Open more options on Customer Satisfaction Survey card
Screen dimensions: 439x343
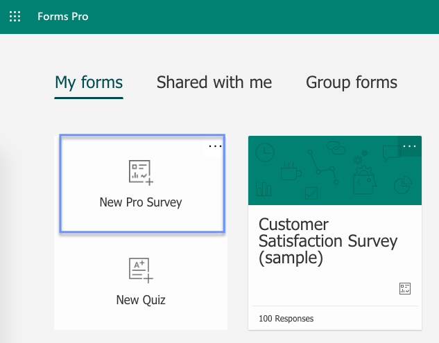tap(409, 146)
